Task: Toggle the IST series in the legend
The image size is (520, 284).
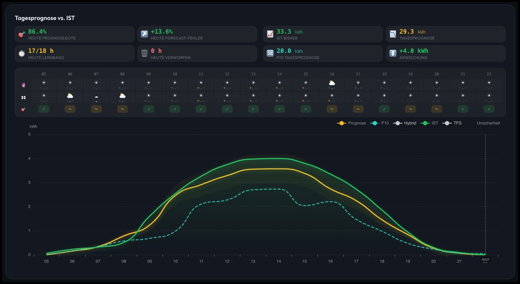Action: 429,123
